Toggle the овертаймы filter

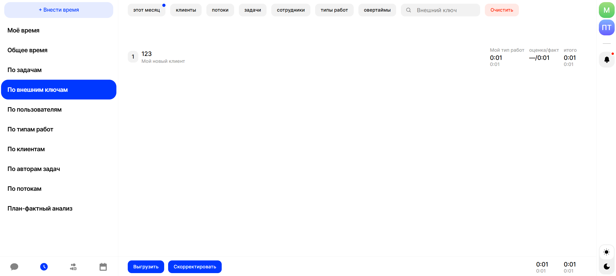377,10
